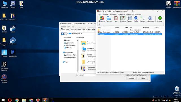Click the Информация (Info) toolbar icon
Image resolution: width=181 pixels, height=102 pixels.
[150, 19]
